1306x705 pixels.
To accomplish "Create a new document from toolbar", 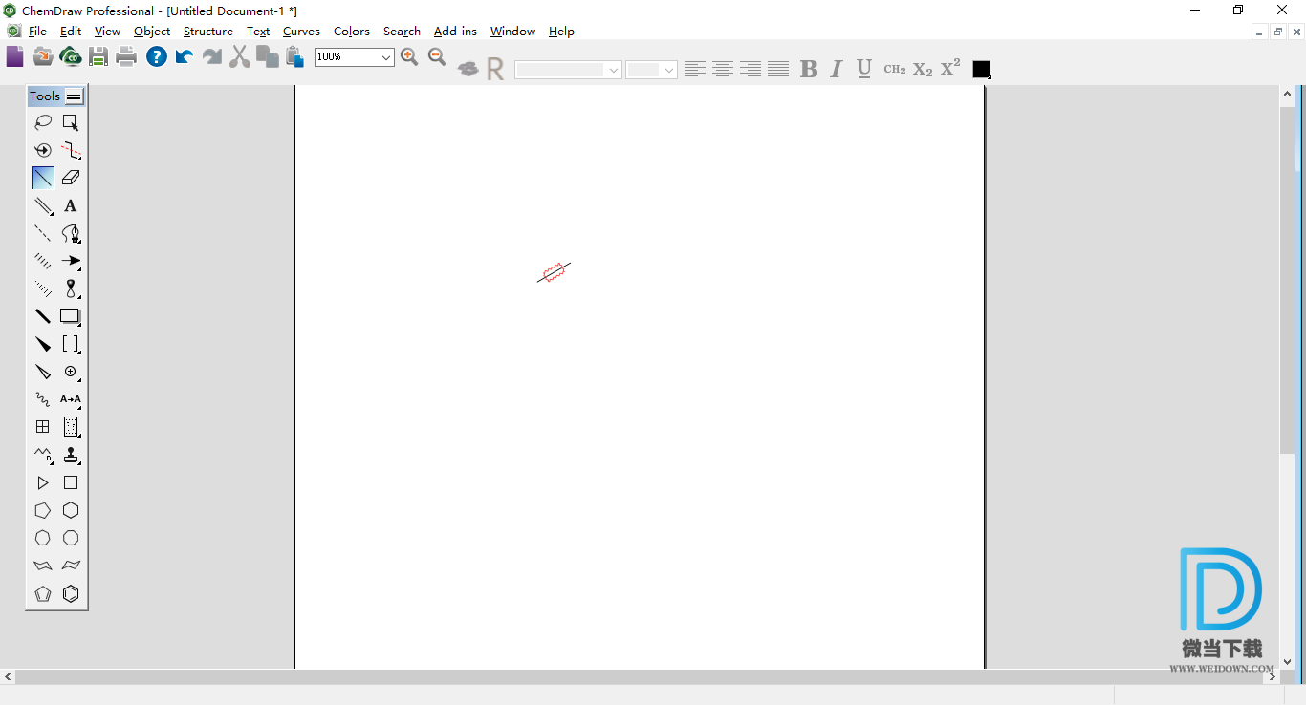I will click(x=14, y=57).
